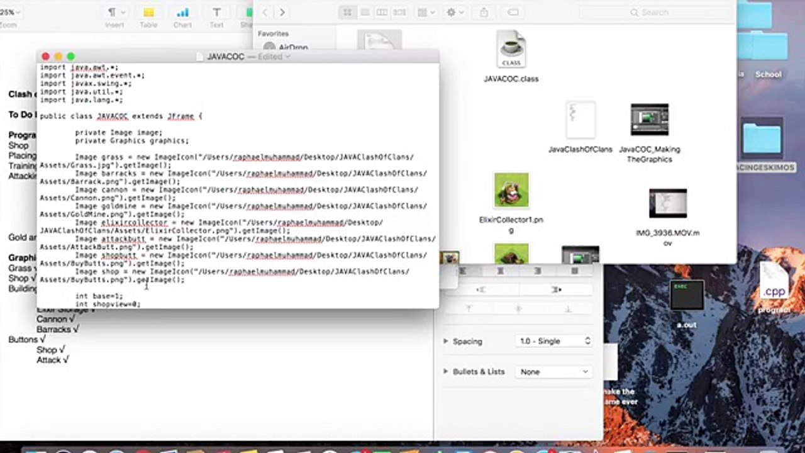The image size is (805, 453).
Task: Open the Pages Insert menu button
Action: tap(114, 17)
